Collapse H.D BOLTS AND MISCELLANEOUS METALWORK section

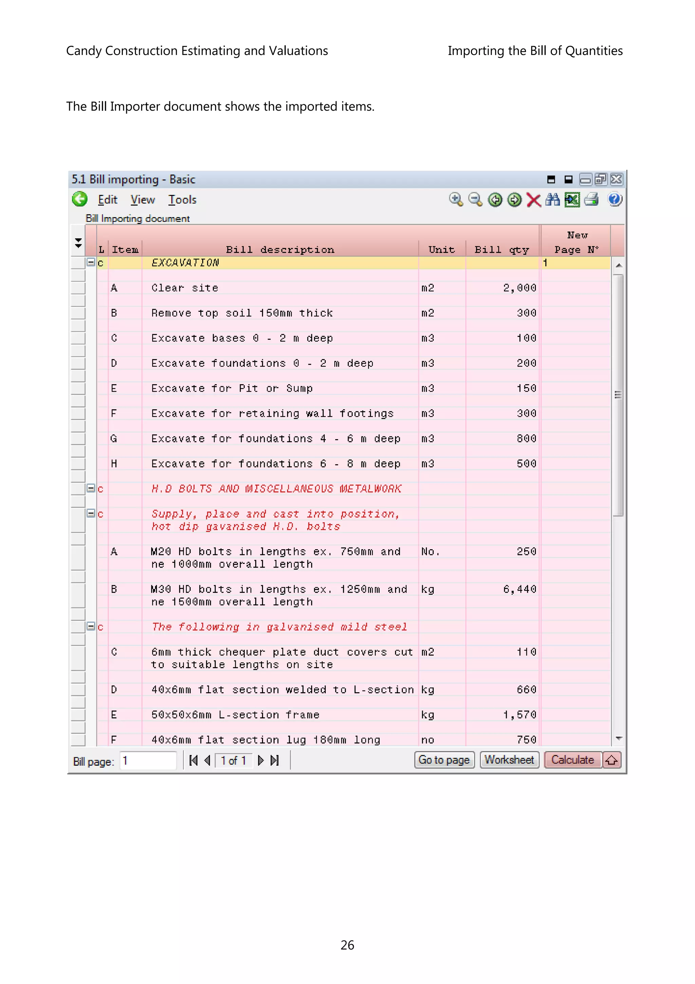click(91, 488)
